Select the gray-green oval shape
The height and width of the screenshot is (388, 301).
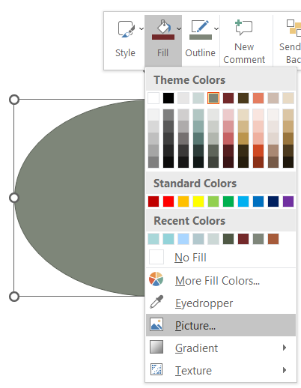pos(80,198)
